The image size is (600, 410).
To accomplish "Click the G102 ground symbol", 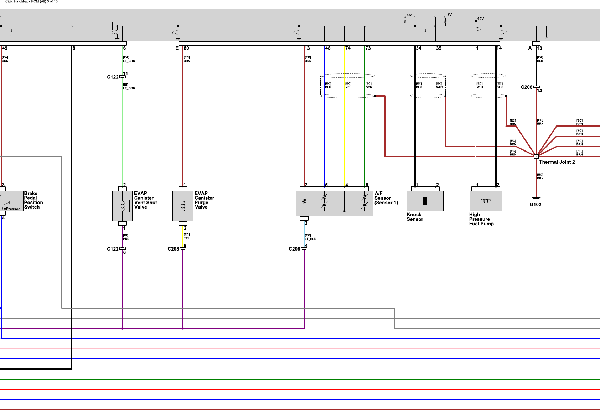I will (536, 199).
